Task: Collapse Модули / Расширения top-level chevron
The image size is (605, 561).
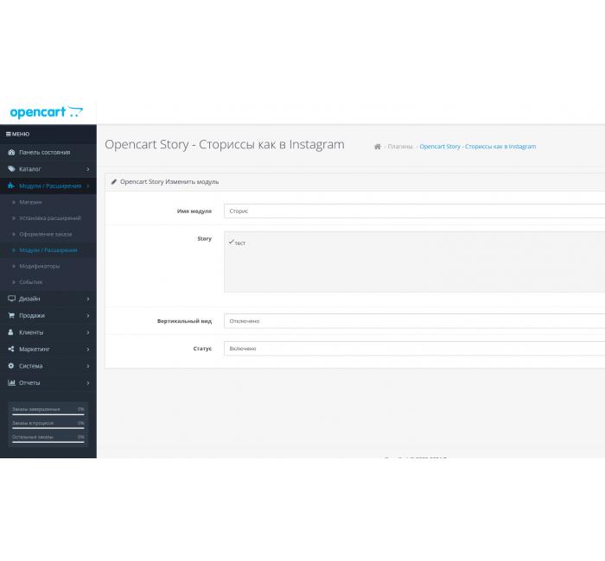Action: pos(88,186)
